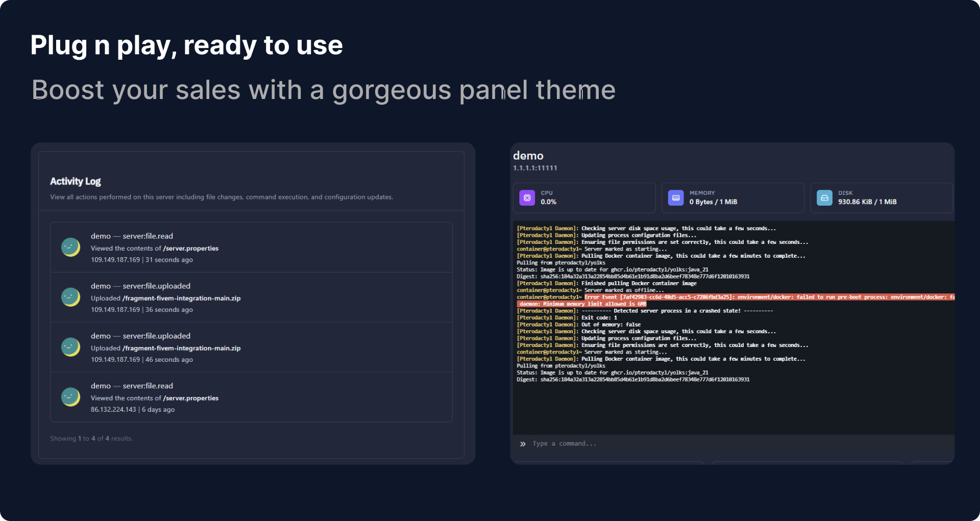Click avatar of the 6 days ago entry
The image size is (980, 521).
[70, 397]
